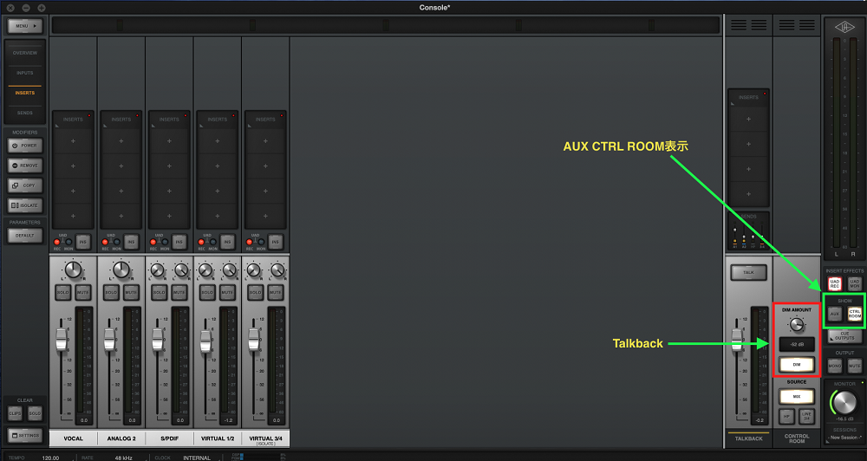Solo the VOCAL channel
This screenshot has height=461, width=867.
click(x=63, y=292)
